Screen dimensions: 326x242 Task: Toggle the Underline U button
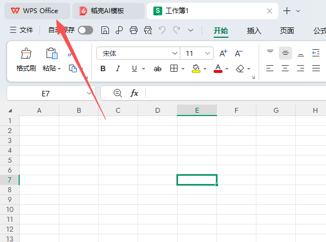point(134,68)
